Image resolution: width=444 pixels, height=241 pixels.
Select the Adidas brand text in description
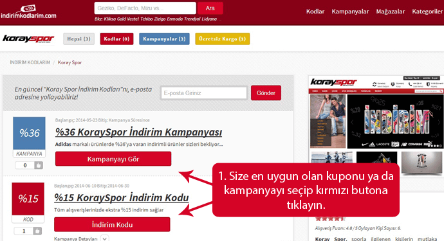click(63, 144)
